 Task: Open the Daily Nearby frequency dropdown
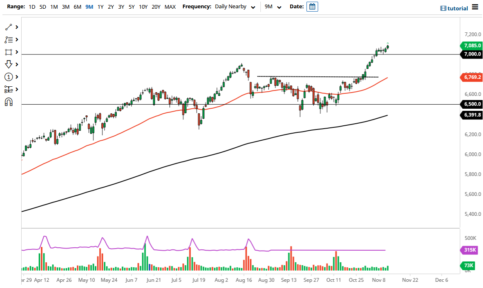tap(235, 7)
